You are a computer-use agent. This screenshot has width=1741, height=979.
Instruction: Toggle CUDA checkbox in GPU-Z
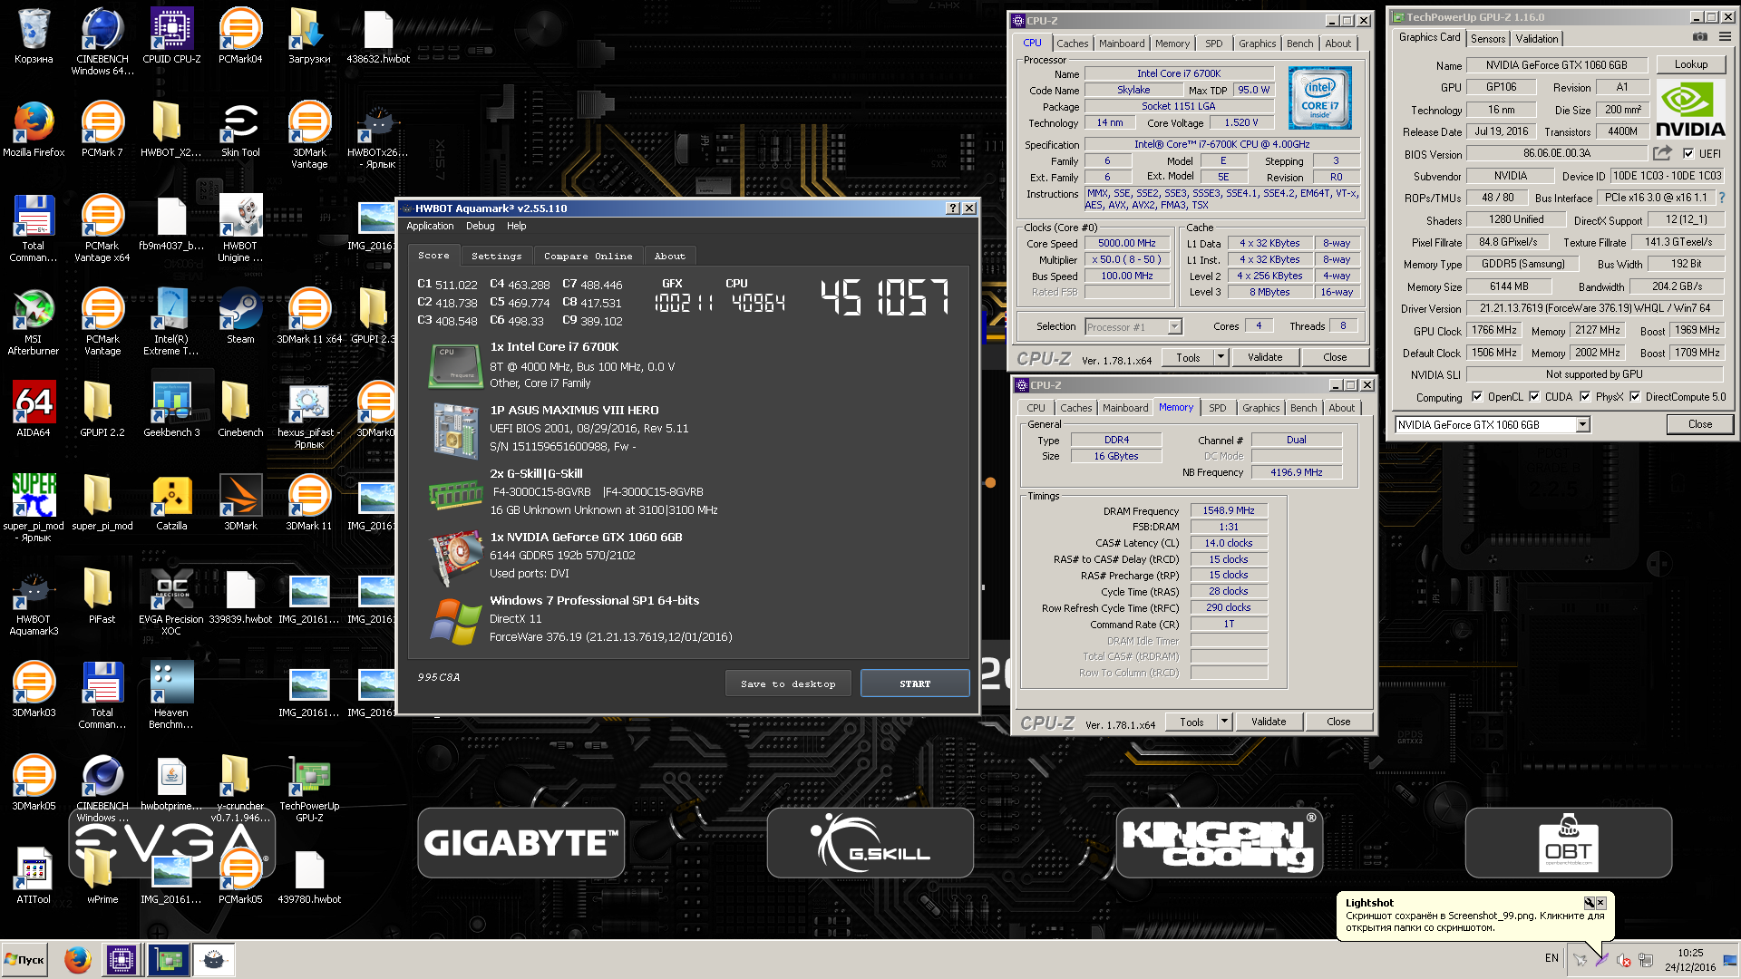click(1534, 397)
